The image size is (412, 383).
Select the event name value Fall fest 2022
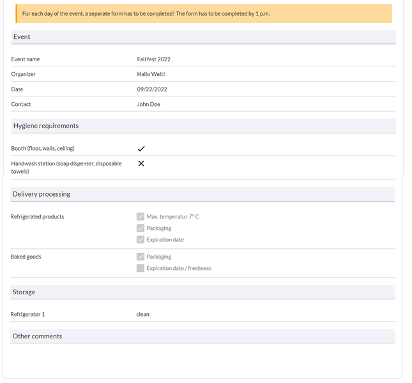153,59
